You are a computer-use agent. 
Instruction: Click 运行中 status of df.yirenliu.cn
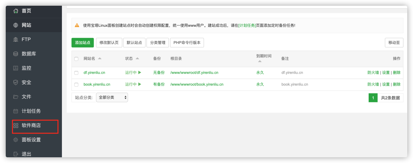click(x=131, y=73)
